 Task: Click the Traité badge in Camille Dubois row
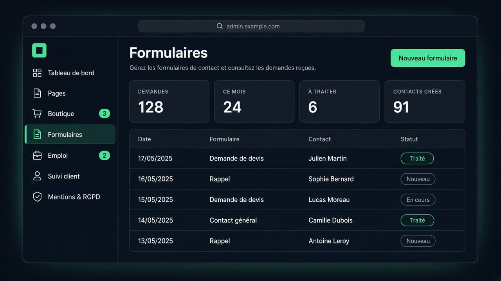point(417,220)
